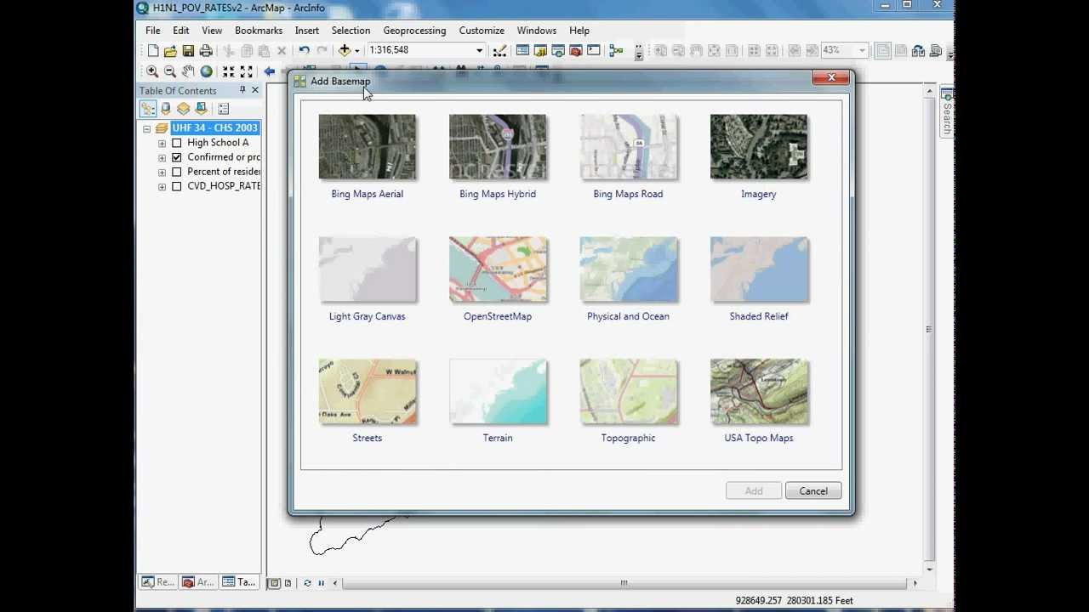Expand the Percent of residents layer
The image size is (1089, 612).
pos(162,172)
